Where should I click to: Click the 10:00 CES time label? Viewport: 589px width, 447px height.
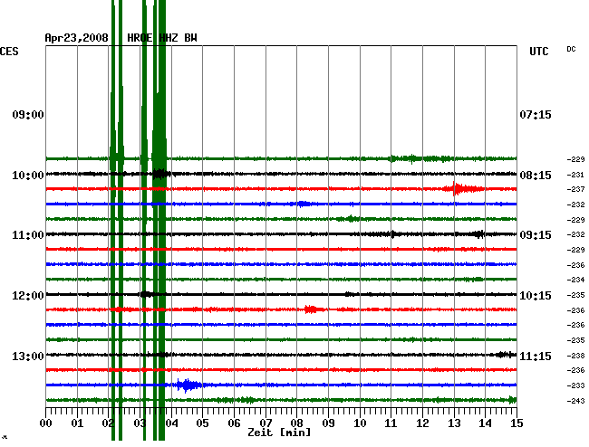pos(28,176)
